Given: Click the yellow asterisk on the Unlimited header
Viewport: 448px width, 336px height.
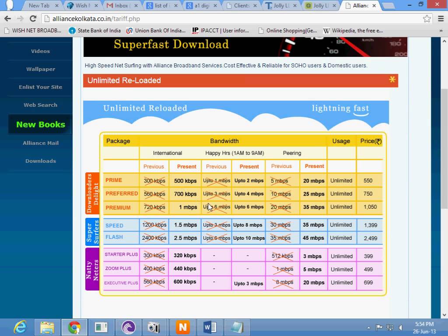Looking at the screenshot, I should click(392, 79).
